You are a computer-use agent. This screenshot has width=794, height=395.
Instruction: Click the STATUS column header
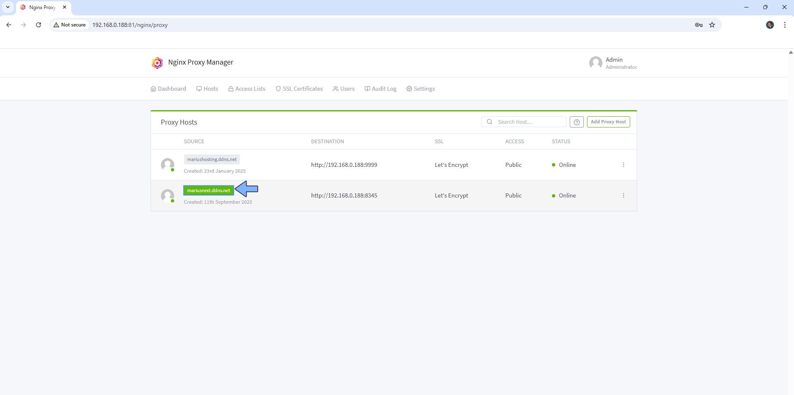(561, 142)
